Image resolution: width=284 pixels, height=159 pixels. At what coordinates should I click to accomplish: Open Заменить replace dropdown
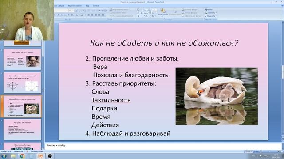coord(210,13)
